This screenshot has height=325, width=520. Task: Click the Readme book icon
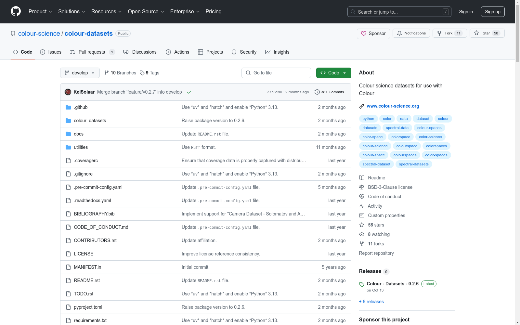tap(362, 178)
